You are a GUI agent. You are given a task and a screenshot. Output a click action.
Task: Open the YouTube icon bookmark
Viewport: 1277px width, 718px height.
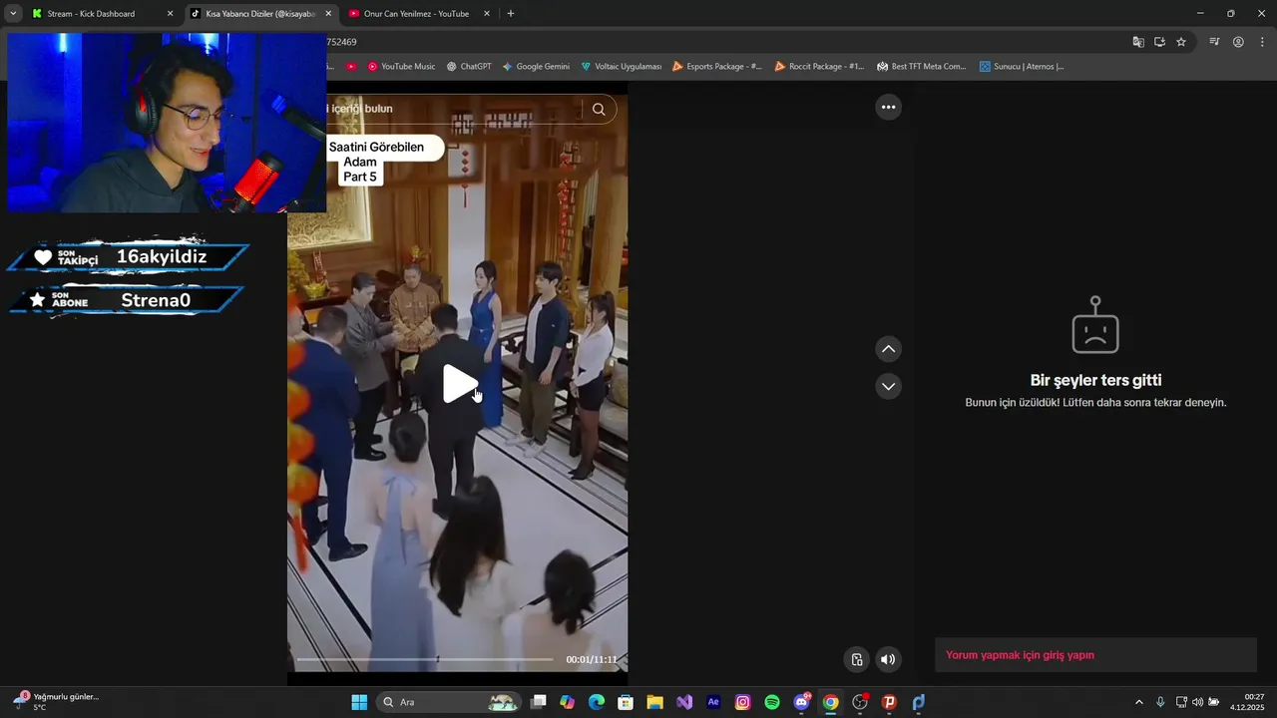(x=351, y=67)
